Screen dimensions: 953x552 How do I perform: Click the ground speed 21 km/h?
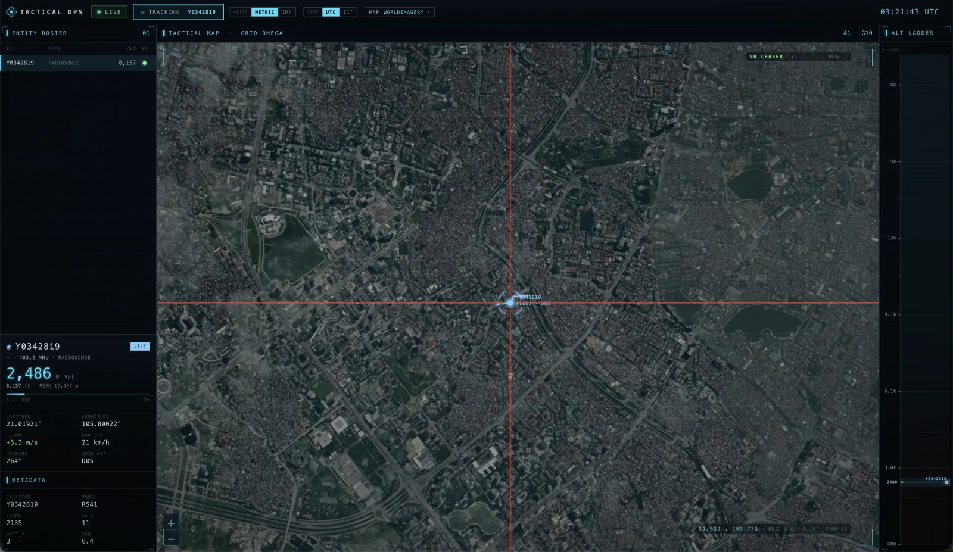click(95, 442)
